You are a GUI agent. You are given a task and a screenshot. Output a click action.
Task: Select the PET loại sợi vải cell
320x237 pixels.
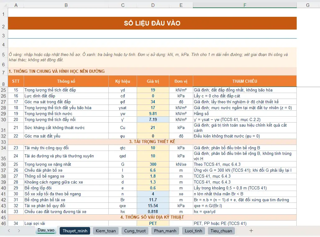pos(153,224)
